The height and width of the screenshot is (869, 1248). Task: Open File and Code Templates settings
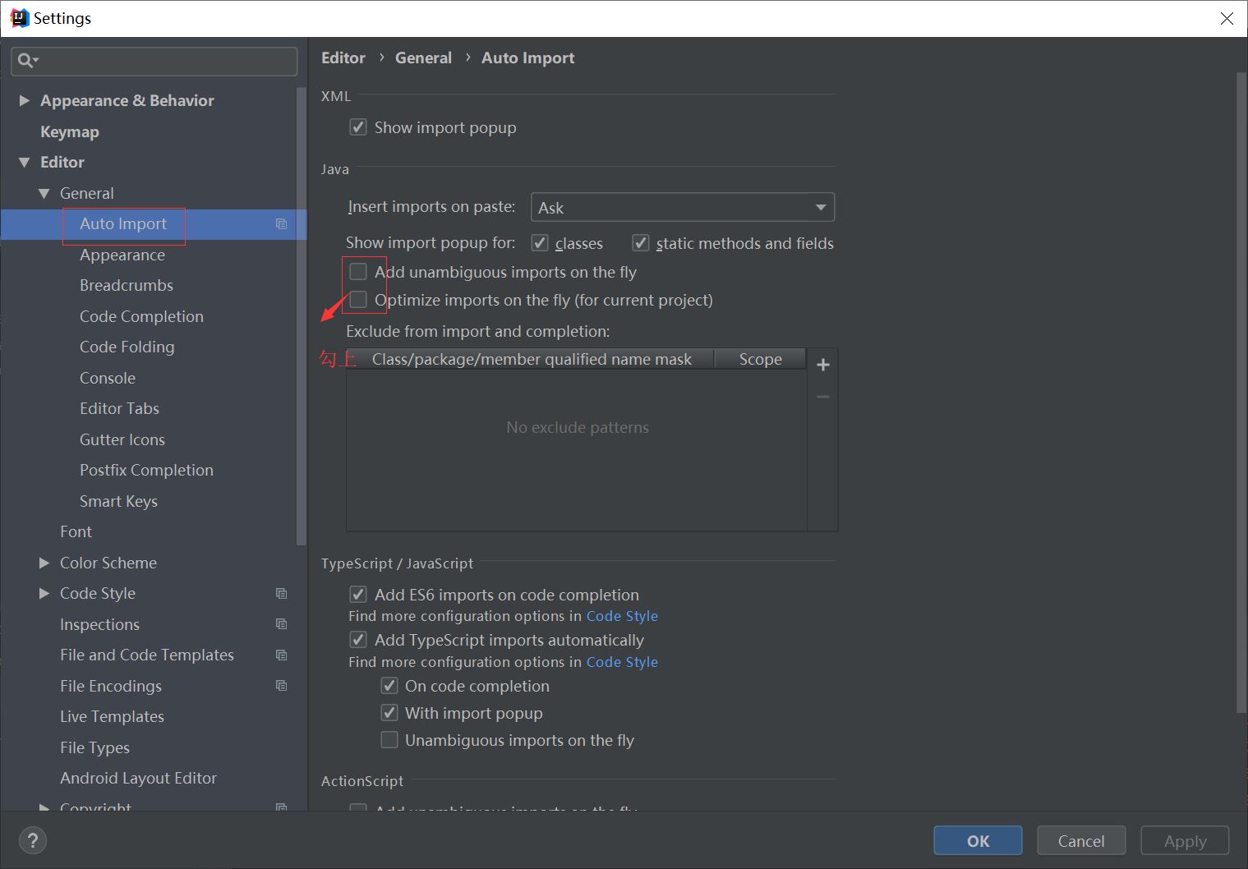pyautogui.click(x=147, y=655)
